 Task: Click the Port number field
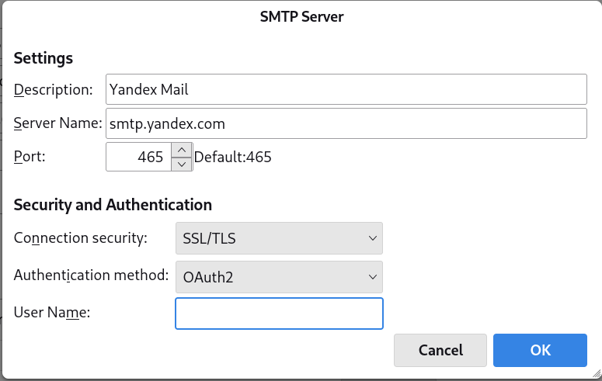click(138, 157)
